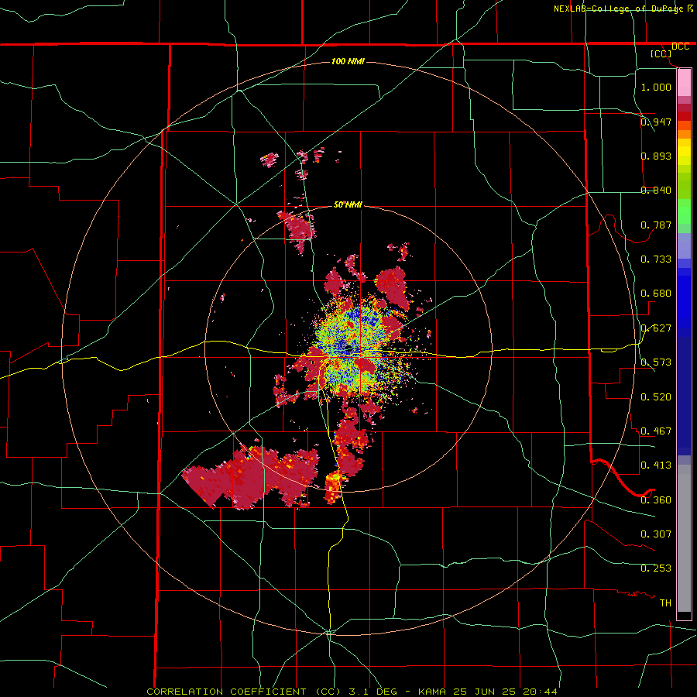Select the 0.680 scale value
Viewport: 697px width, 697px height.
coord(656,294)
